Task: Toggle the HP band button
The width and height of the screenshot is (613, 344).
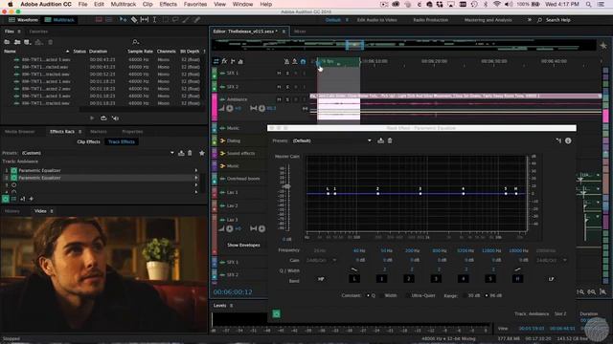Action: tap(321, 279)
